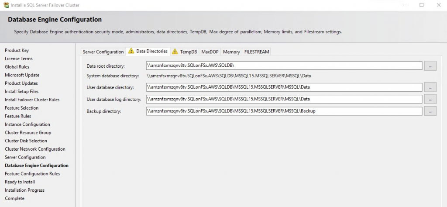Click the User database log directory field
The image size is (447, 207).
284,99
